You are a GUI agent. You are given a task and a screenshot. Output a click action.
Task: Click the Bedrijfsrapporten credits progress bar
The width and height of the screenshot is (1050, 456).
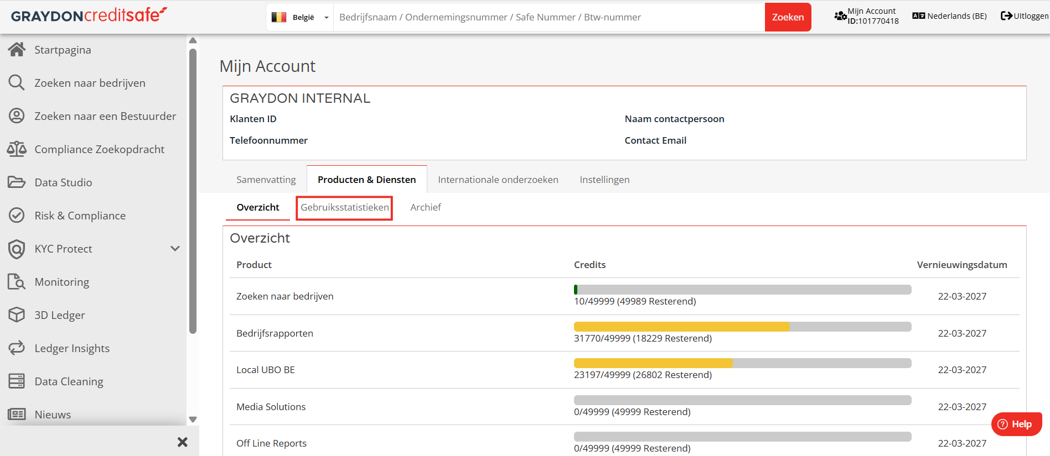[x=742, y=327]
